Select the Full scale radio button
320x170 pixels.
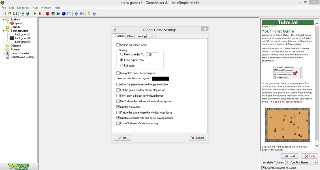point(122,66)
